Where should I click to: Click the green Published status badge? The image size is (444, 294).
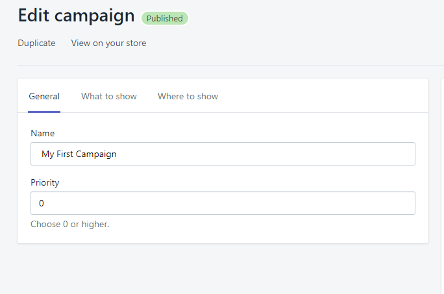165,18
